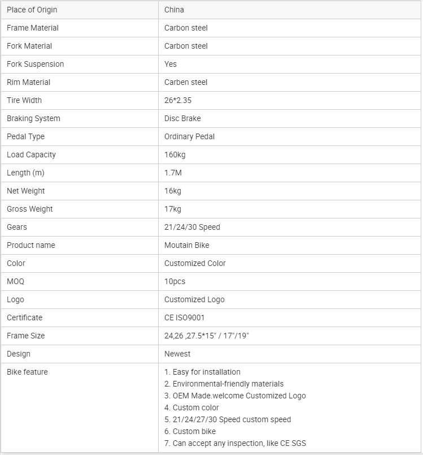The image size is (423, 455).
Task: Select the 'Moutain Bike' product name value
Action: coord(186,245)
